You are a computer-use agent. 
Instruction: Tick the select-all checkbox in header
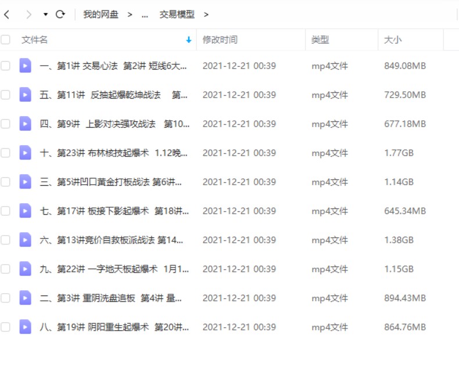(x=5, y=39)
